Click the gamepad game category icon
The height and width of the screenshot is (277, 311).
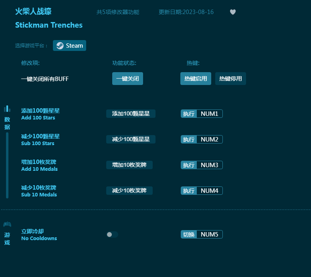point(7,224)
